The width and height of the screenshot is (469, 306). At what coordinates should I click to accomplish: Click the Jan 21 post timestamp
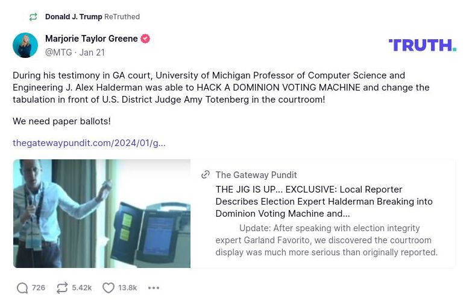pyautogui.click(x=92, y=53)
